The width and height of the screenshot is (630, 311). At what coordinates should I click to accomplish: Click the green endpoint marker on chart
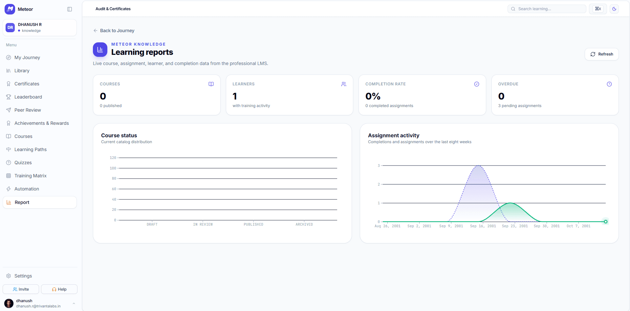606,222
